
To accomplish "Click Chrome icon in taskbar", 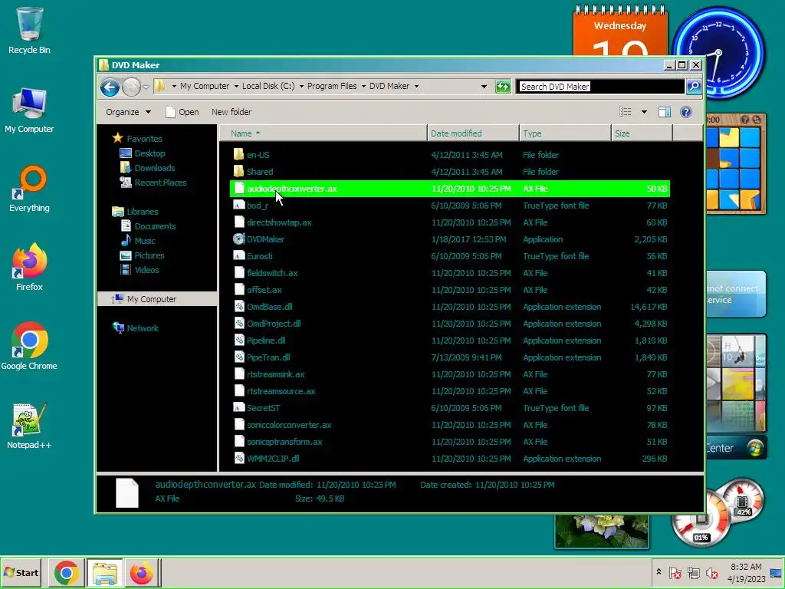I will tap(66, 573).
